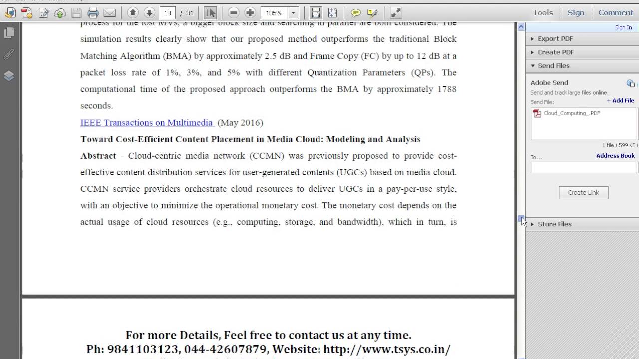Open the Comment pane
This screenshot has width=639, height=359.
coord(616,13)
